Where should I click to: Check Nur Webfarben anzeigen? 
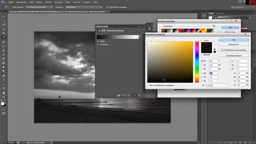[x=148, y=85]
